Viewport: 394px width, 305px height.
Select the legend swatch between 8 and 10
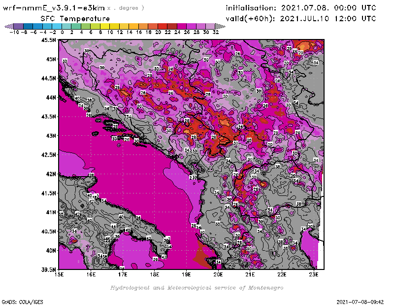105,26
